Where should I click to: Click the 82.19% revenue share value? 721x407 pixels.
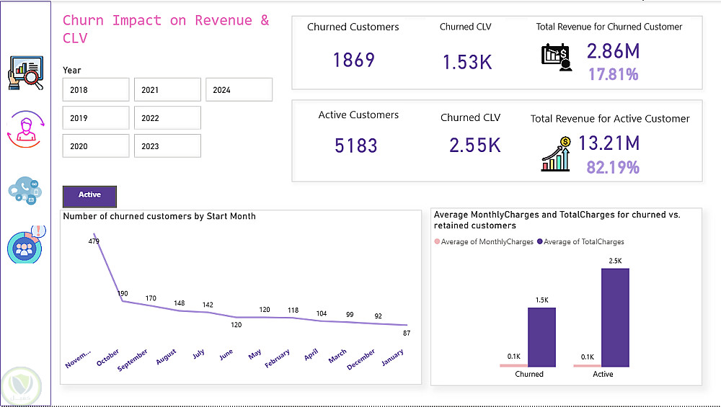click(613, 167)
